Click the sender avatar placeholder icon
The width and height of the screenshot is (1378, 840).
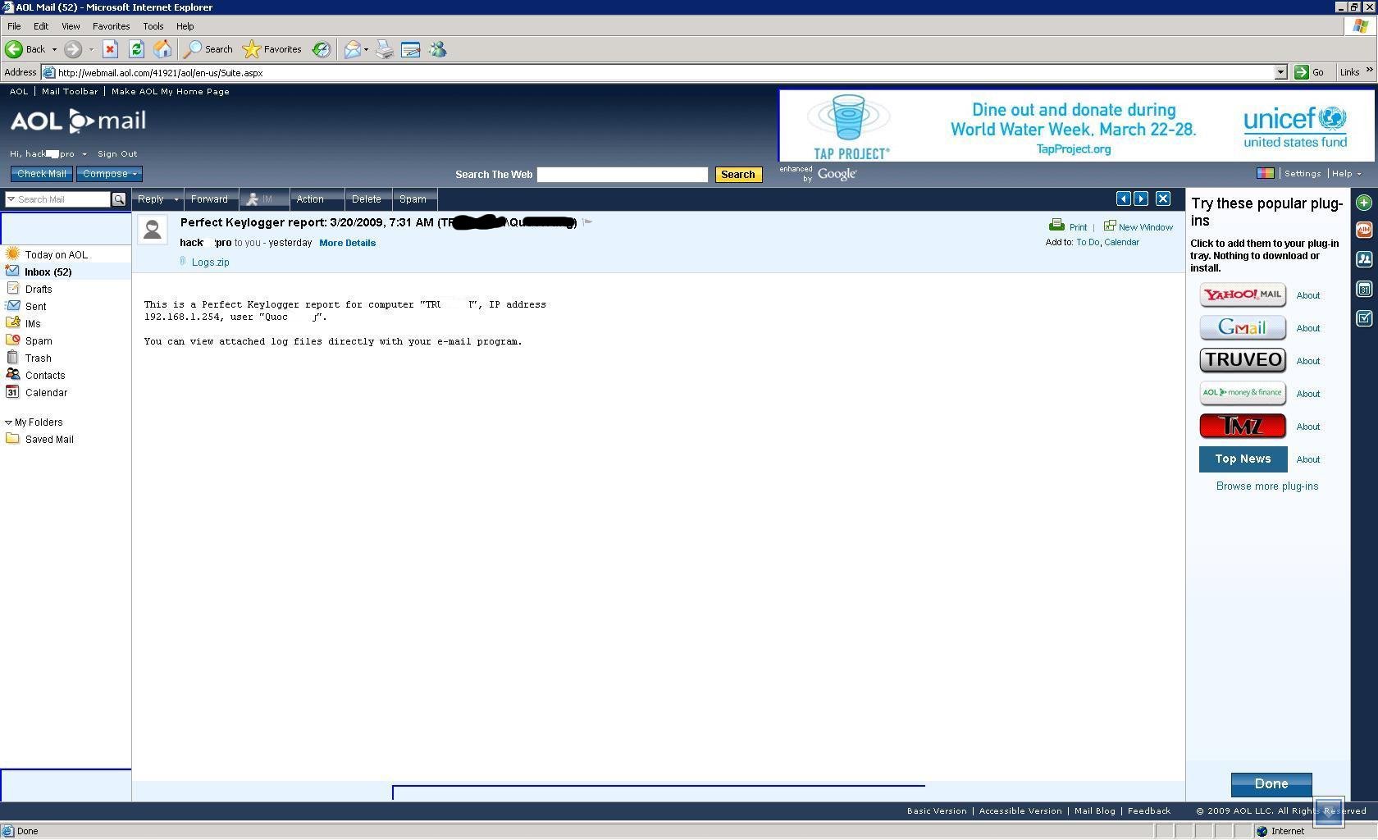click(x=153, y=230)
